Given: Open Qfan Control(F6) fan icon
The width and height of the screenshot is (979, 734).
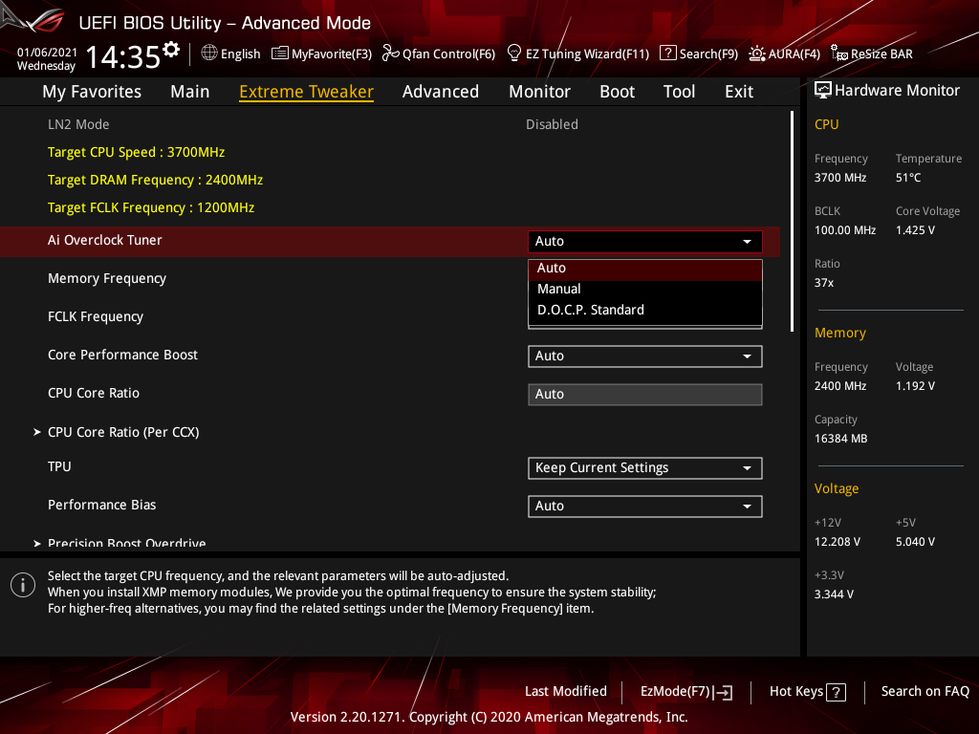Looking at the screenshot, I should [390, 54].
